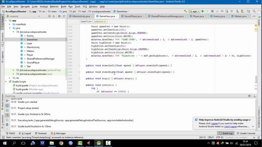
Task: Expand the usage statistics notification chevron
Action: tap(253, 127)
